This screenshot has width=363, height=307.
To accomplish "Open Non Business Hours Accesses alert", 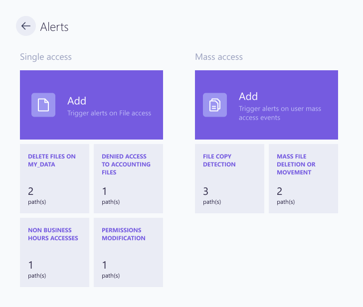I will tap(55, 252).
